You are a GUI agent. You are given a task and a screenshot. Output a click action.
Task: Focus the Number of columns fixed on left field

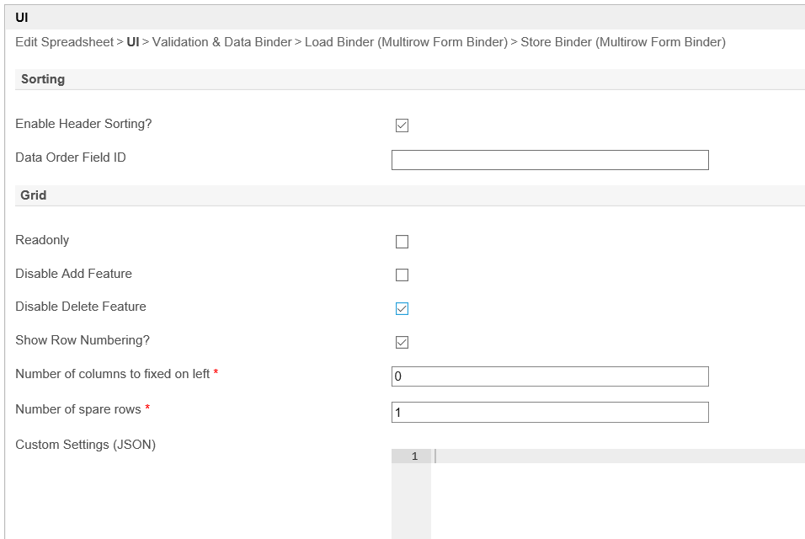pyautogui.click(x=550, y=376)
